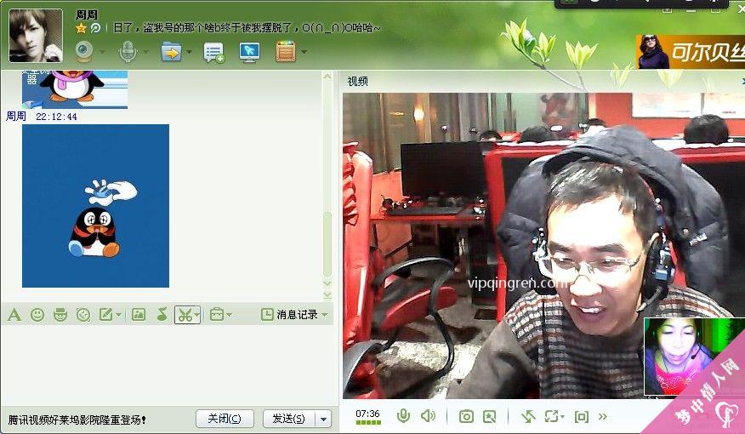This screenshot has width=745, height=434.
Task: Start voice call with microphone icon
Action: click(x=128, y=51)
